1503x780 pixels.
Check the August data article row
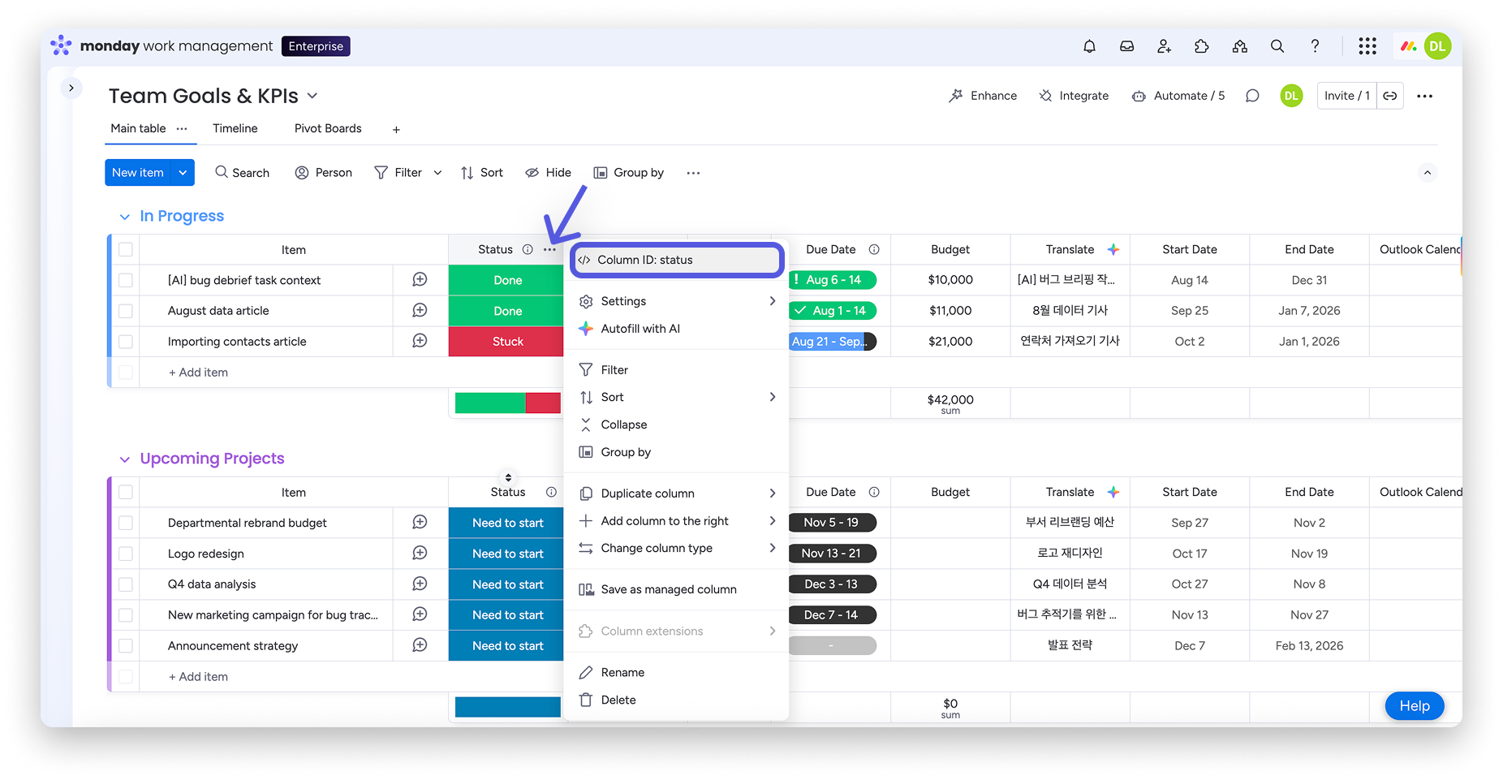[126, 311]
